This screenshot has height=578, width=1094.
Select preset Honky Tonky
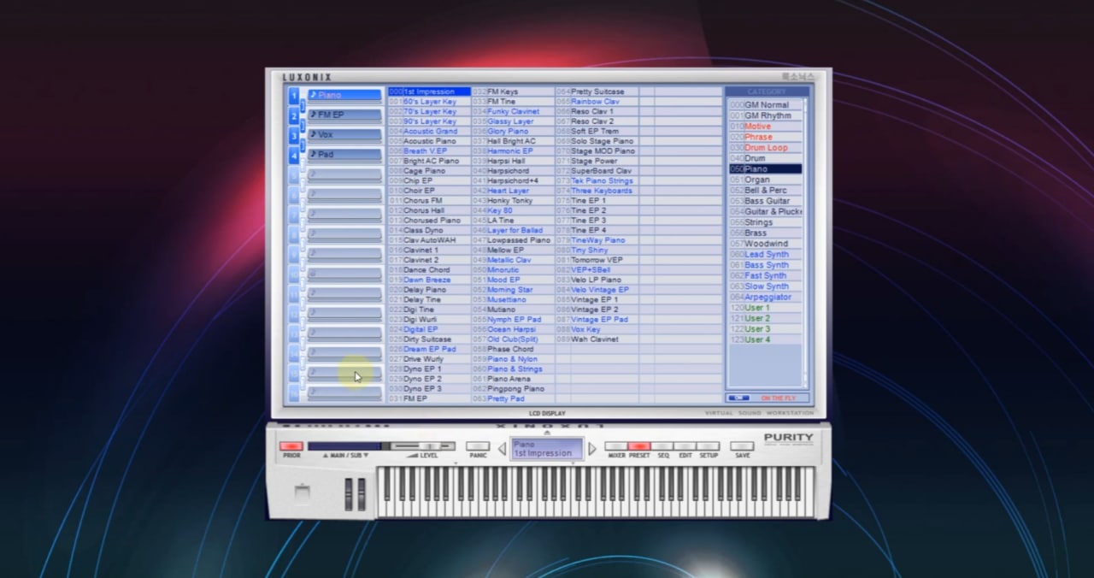tap(513, 201)
